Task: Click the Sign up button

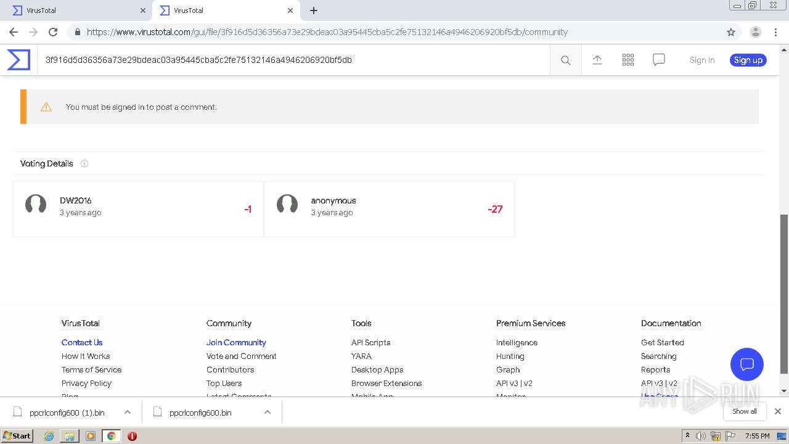Action: point(748,60)
